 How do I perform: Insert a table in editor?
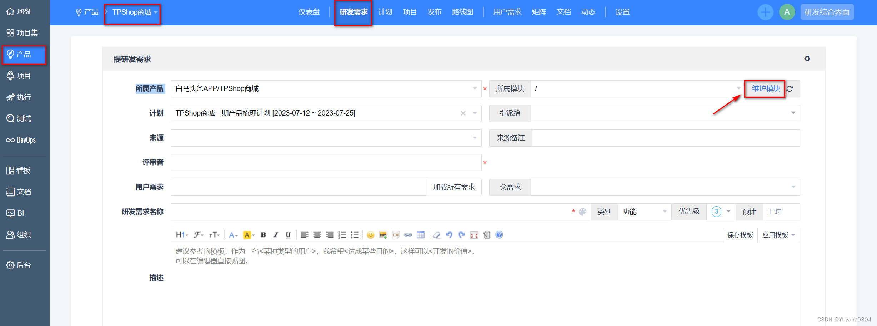click(421, 235)
